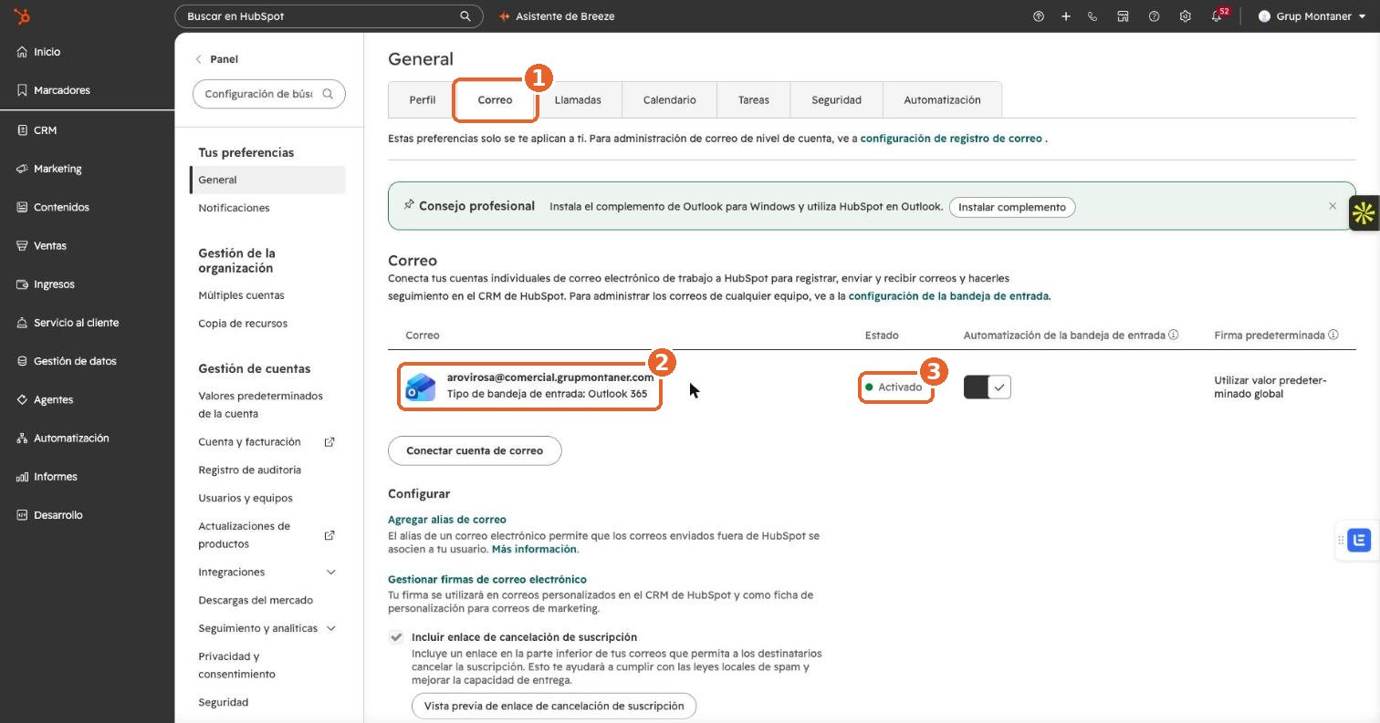Image resolution: width=1380 pixels, height=723 pixels.
Task: Open the Grup Montaner account menu
Action: click(x=1312, y=16)
